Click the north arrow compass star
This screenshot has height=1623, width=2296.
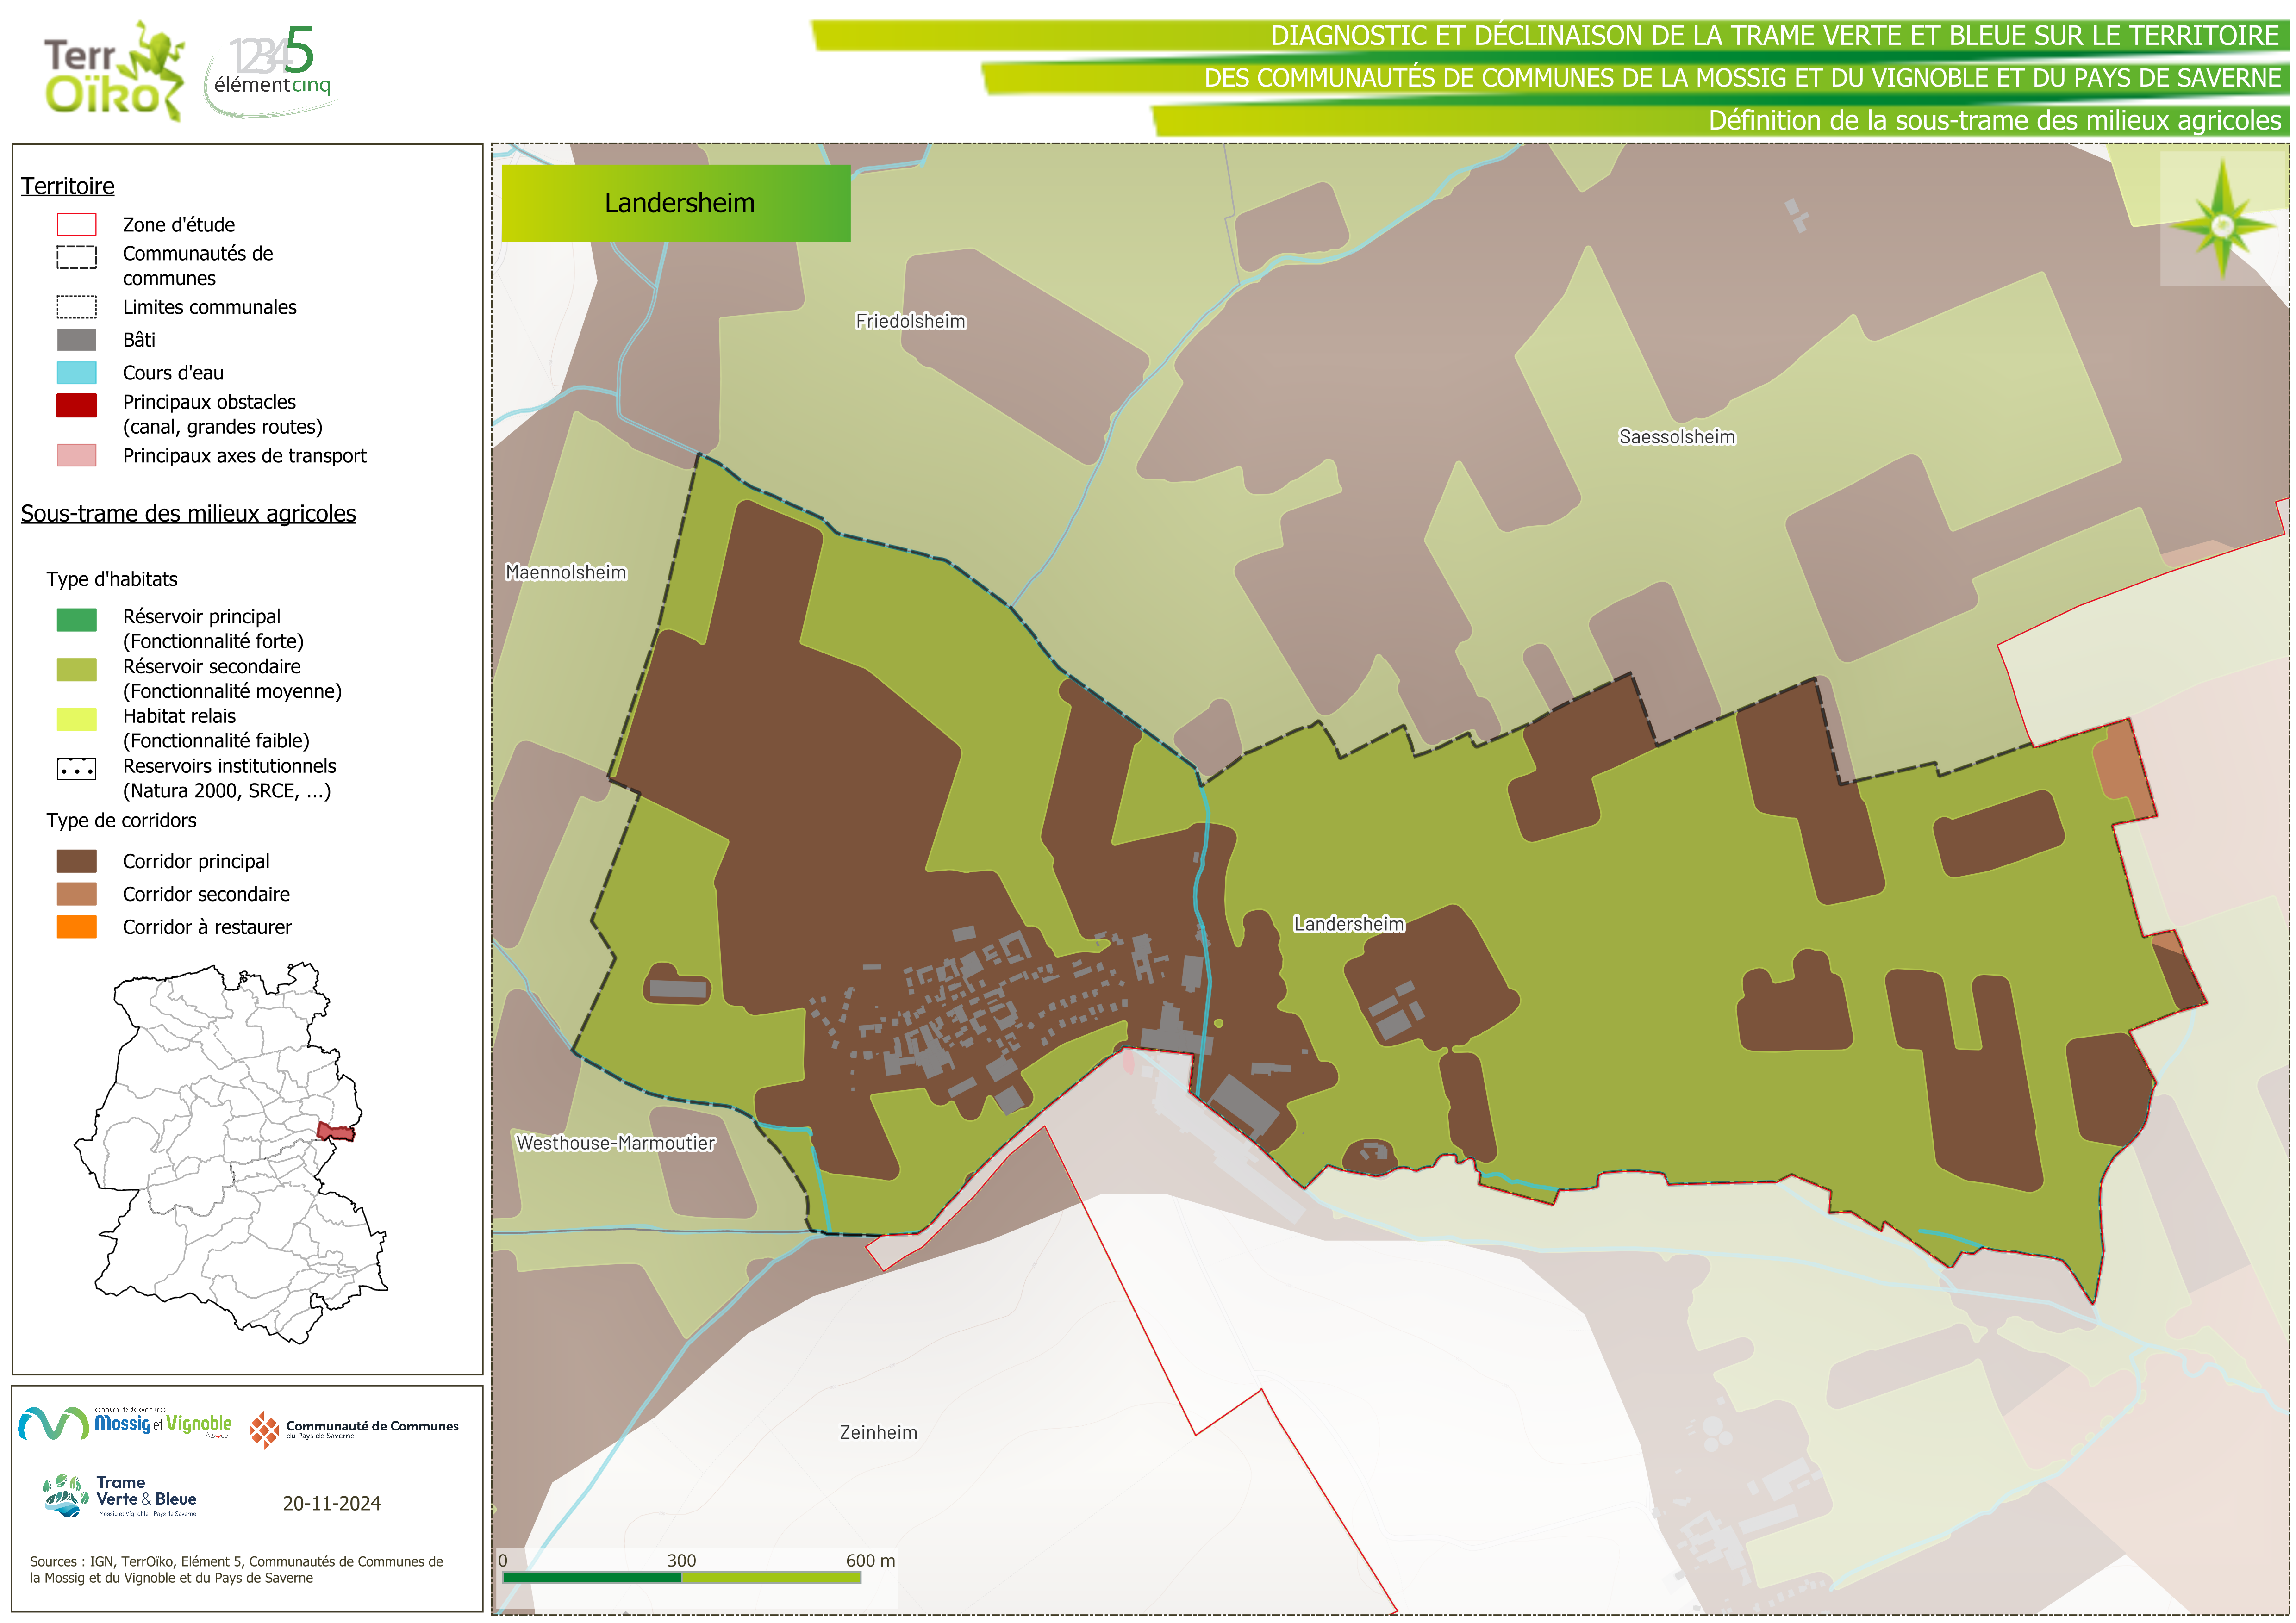pos(2222,225)
